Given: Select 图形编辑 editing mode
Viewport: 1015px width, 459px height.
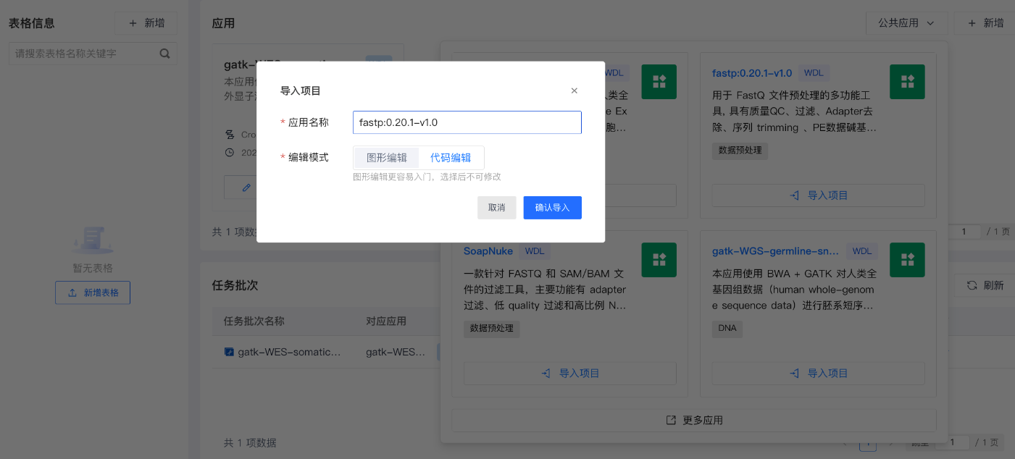Looking at the screenshot, I should tap(387, 158).
